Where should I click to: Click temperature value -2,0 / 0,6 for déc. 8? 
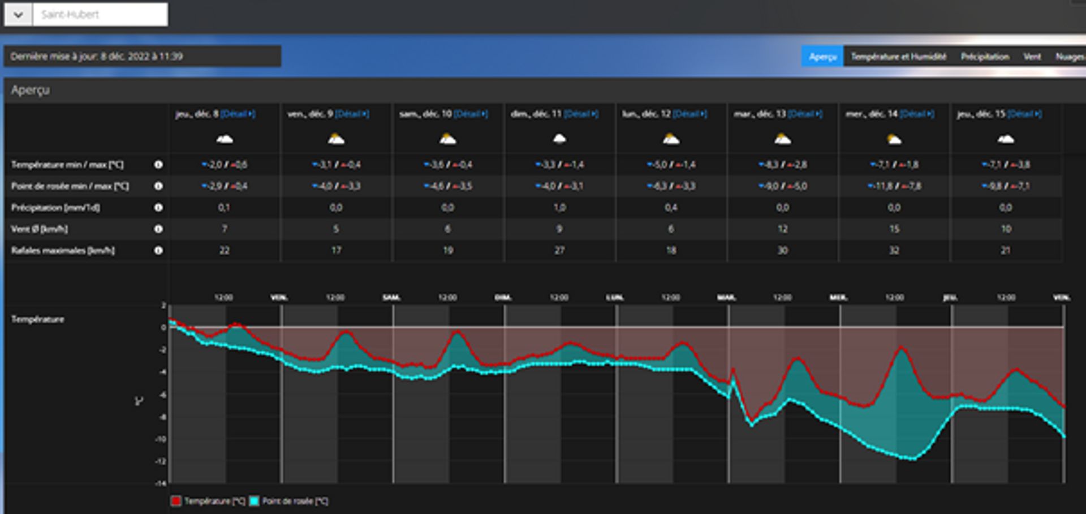coord(225,165)
